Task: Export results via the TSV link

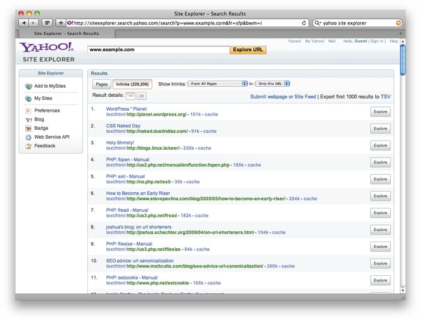Action: pos(386,97)
